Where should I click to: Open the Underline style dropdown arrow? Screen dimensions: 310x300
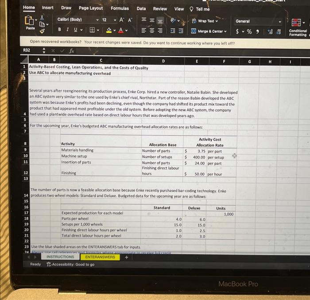[x=81, y=30]
